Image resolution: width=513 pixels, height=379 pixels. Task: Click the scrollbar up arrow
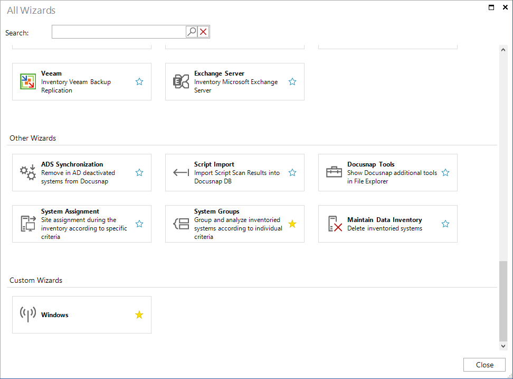tap(503, 49)
